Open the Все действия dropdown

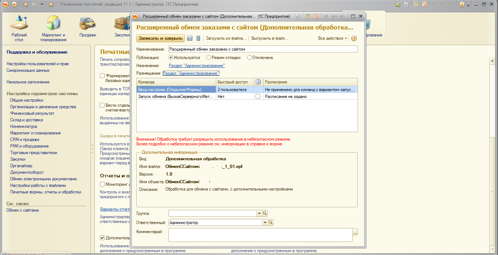pos(332,38)
